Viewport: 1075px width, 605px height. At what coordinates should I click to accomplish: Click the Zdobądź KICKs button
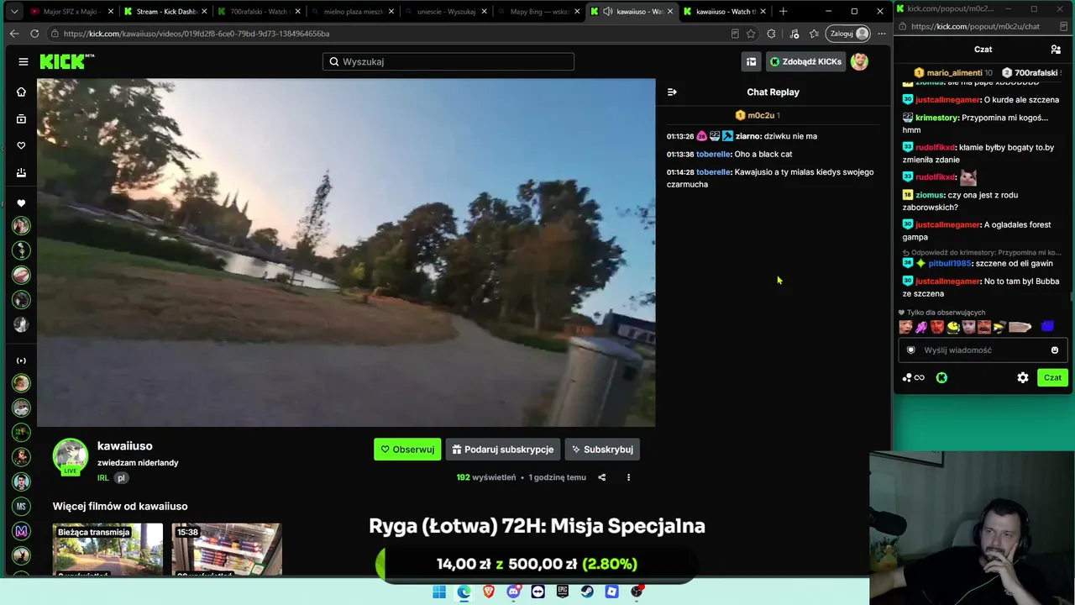[x=805, y=61]
